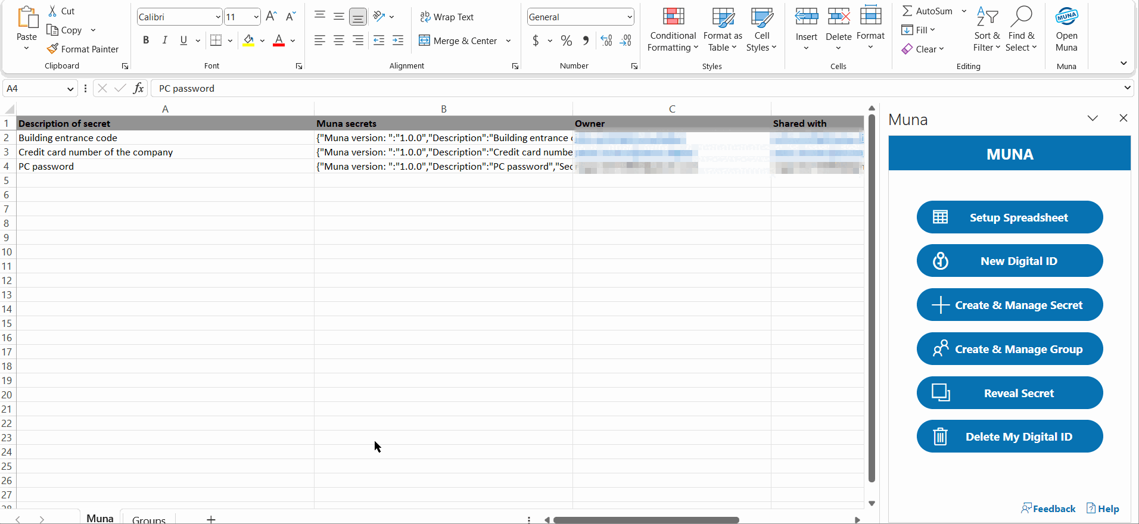Click the Delete cells icon

pos(839,16)
